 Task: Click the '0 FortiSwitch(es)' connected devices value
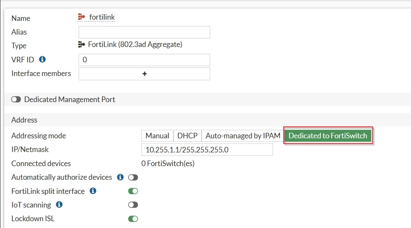(168, 164)
